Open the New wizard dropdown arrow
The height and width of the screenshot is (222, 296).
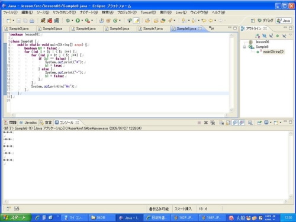pyautogui.click(x=14, y=21)
